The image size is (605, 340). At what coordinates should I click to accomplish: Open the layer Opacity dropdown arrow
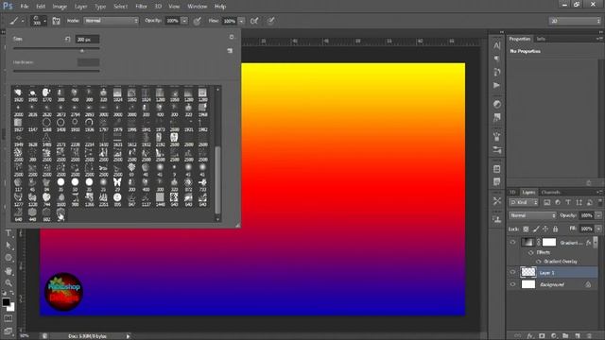click(598, 215)
